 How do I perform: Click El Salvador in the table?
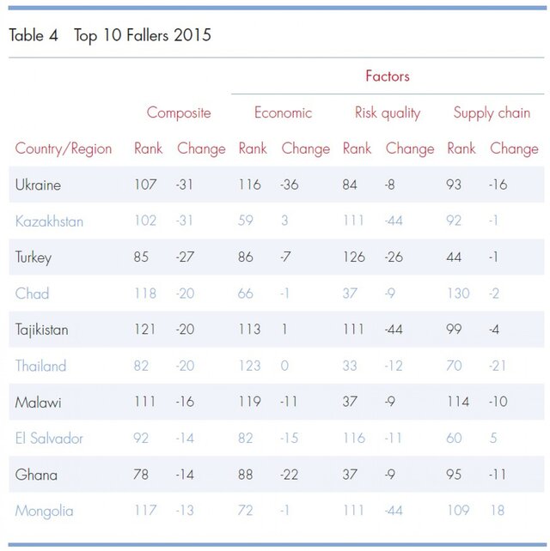click(x=49, y=439)
